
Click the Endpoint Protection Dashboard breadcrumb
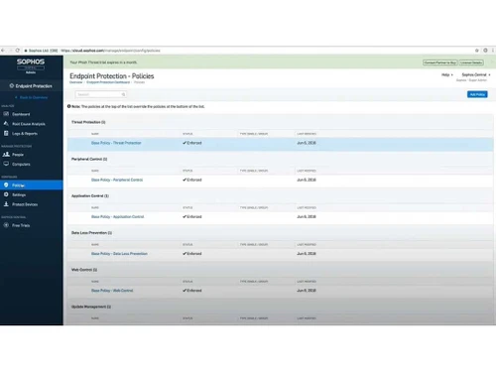(108, 82)
